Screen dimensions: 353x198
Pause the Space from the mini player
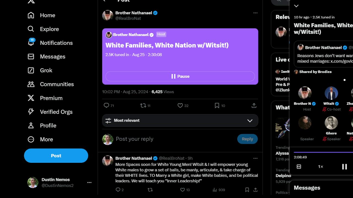tap(344, 167)
